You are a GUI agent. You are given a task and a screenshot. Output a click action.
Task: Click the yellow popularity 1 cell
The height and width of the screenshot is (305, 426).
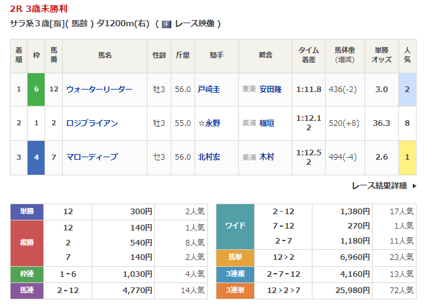tap(407, 157)
